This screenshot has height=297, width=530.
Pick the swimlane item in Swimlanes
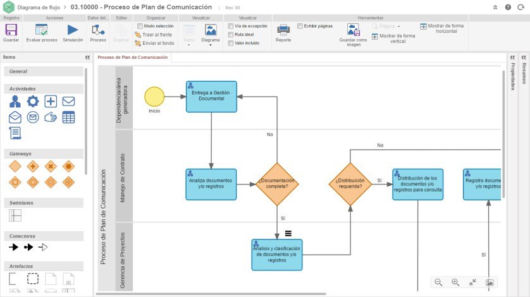click(15, 215)
